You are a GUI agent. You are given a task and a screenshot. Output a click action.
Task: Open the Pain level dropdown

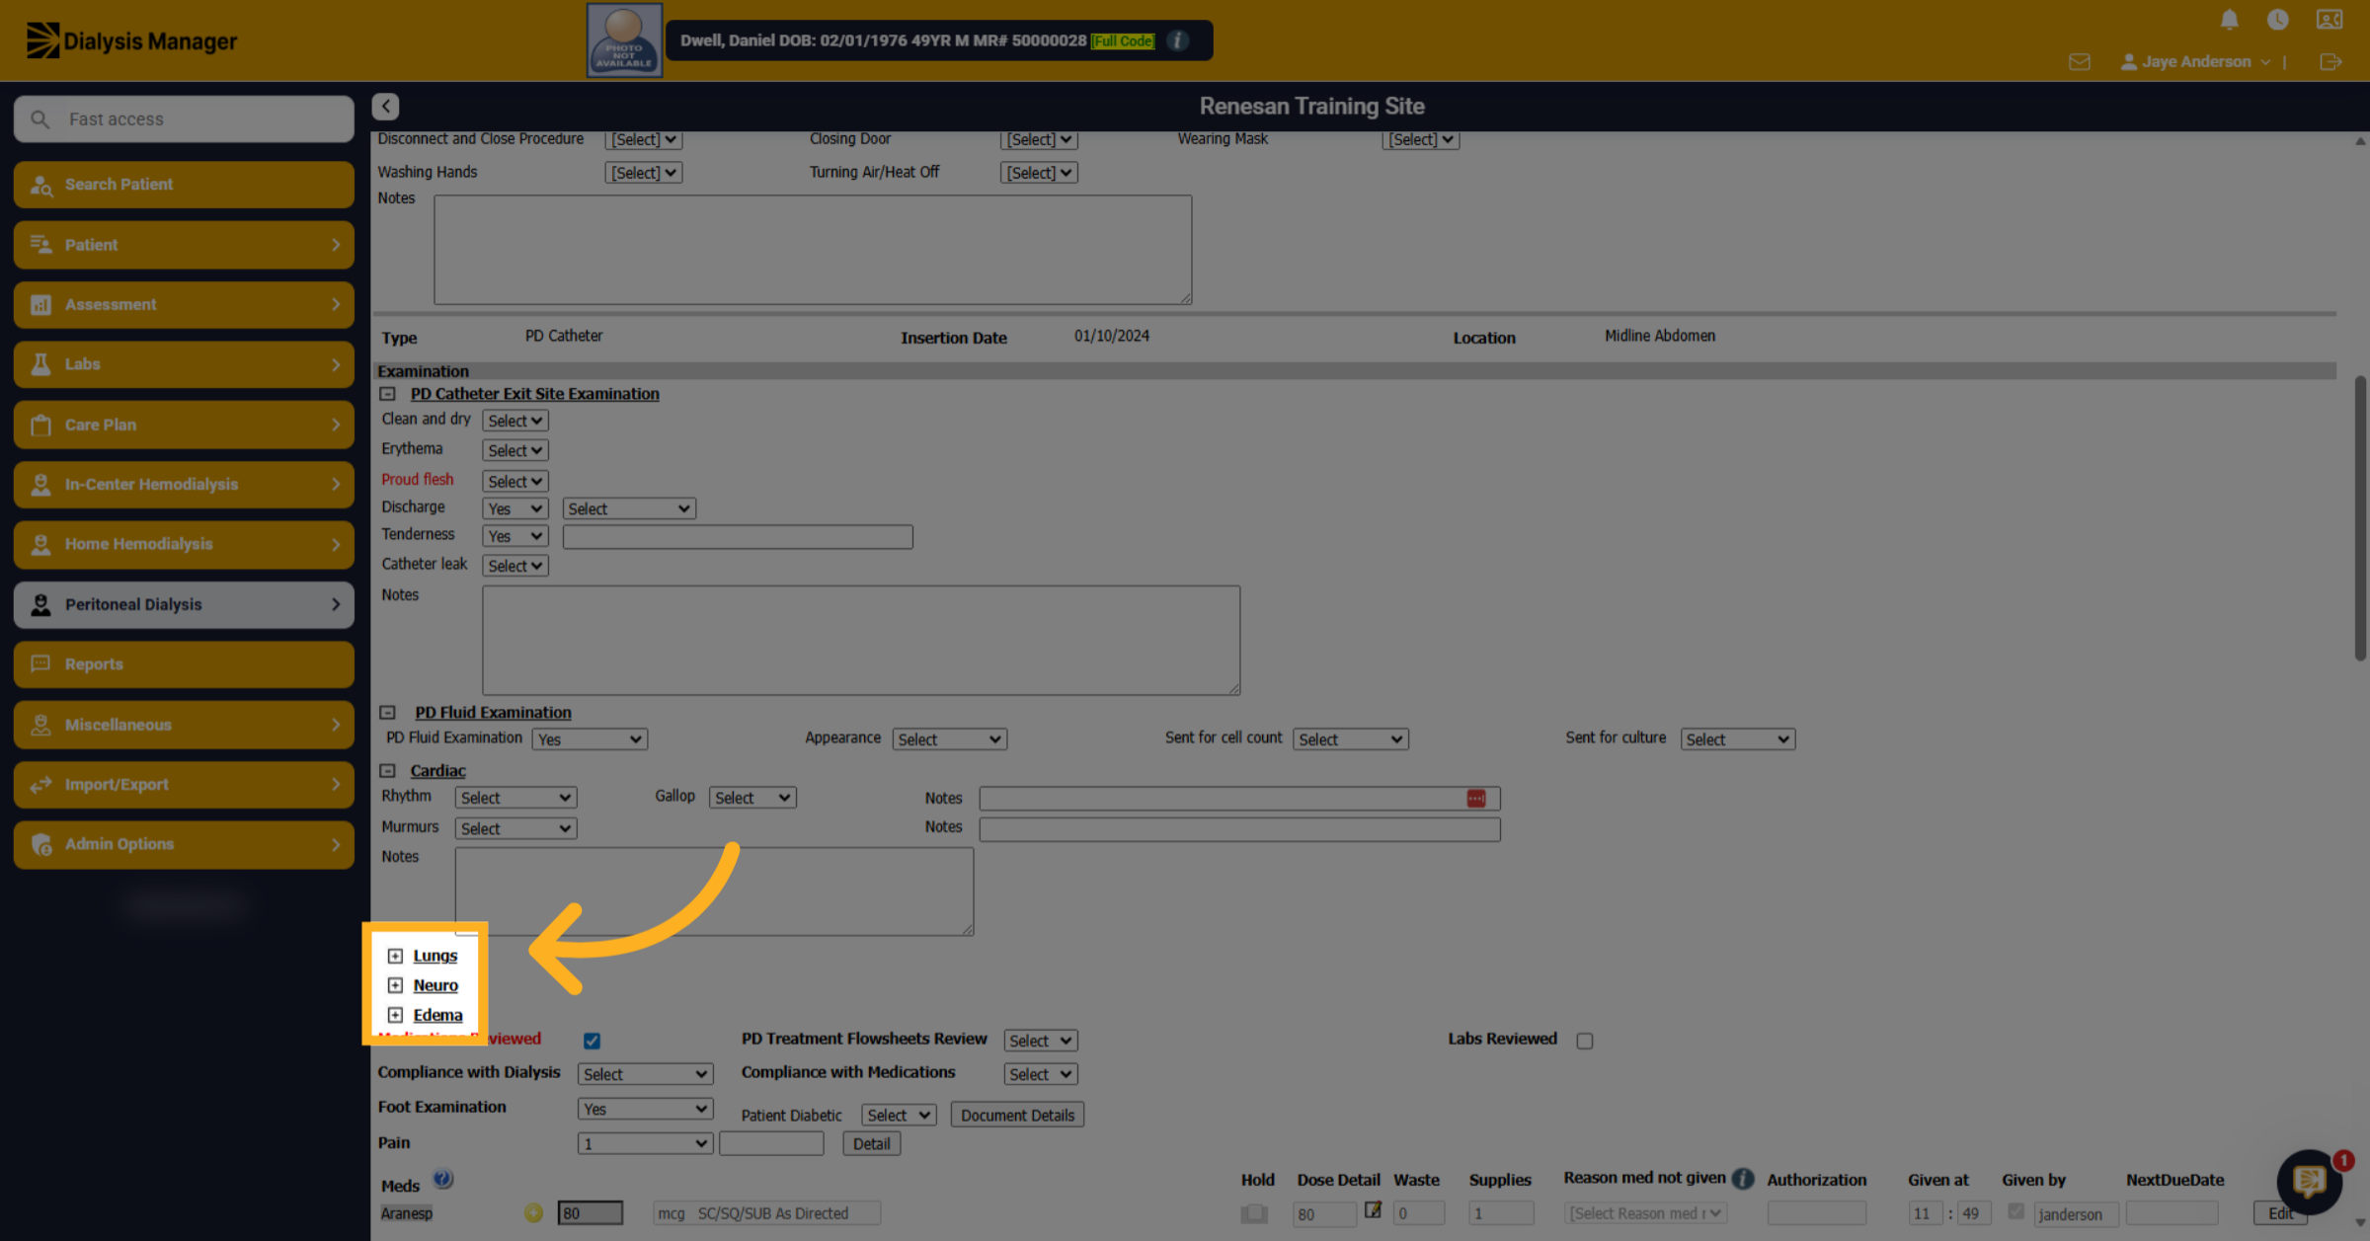644,1143
